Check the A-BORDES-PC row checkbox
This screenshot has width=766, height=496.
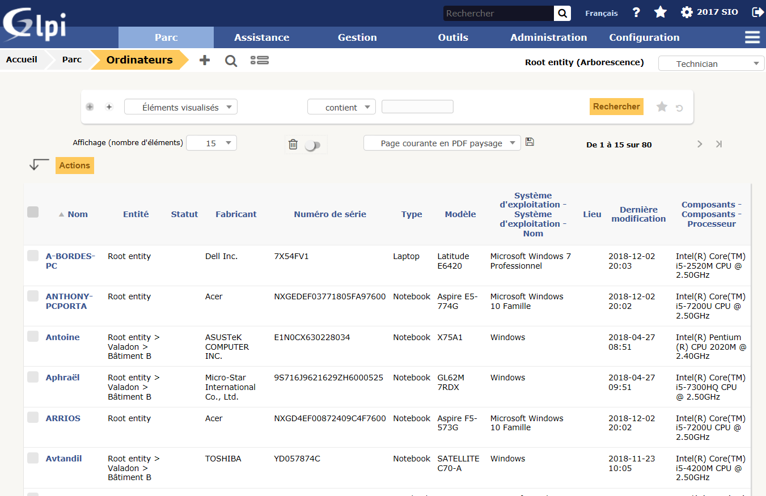tap(33, 256)
